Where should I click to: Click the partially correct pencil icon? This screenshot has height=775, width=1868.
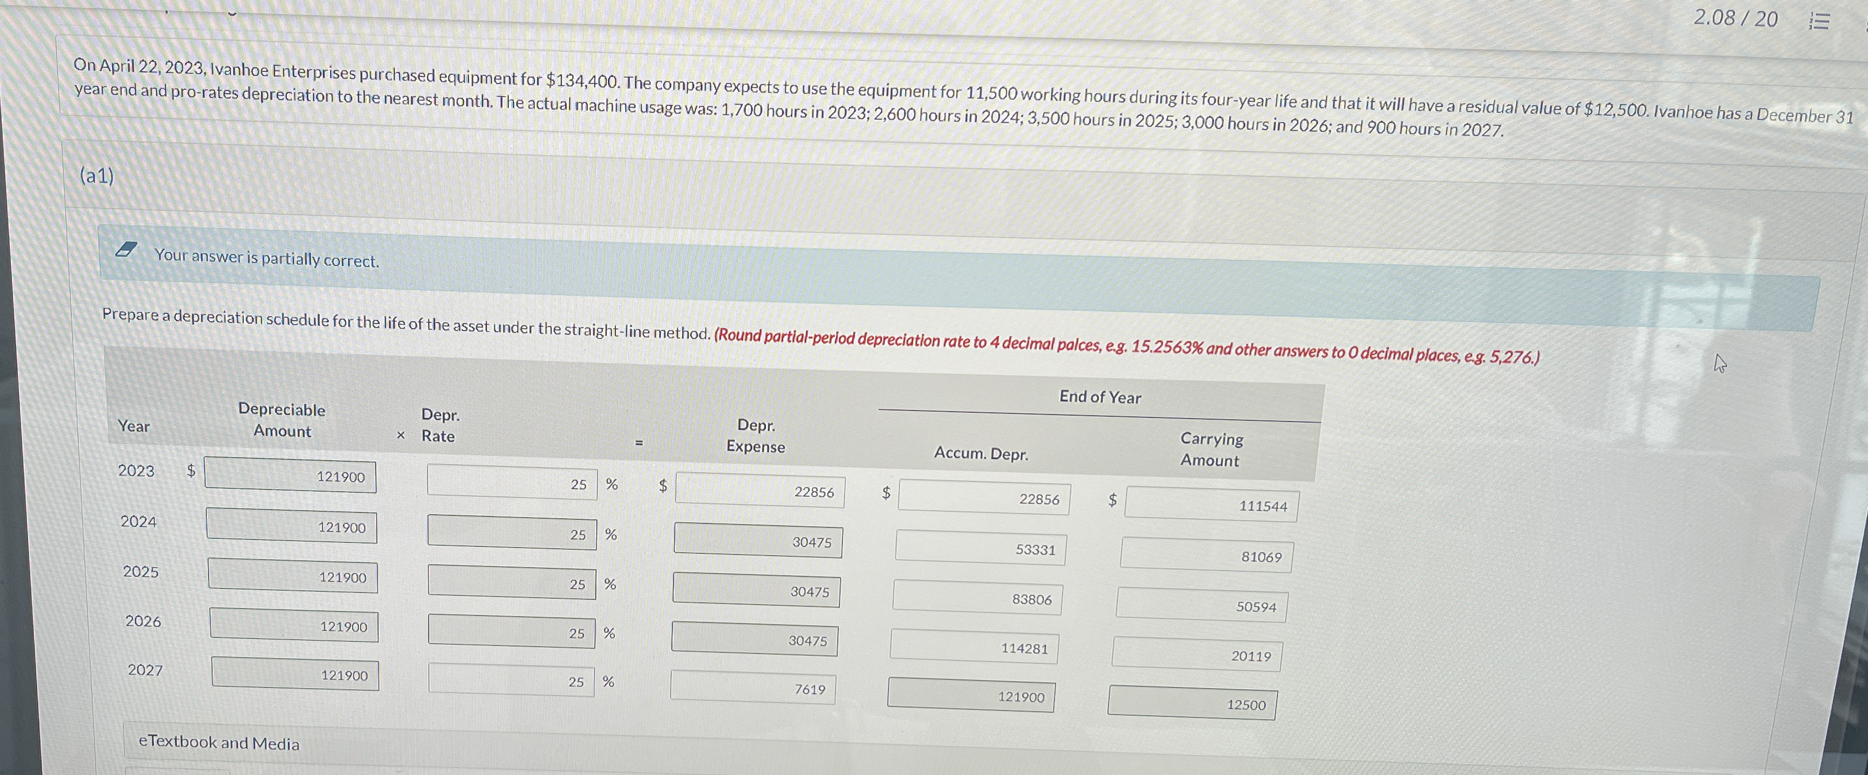pos(126,250)
